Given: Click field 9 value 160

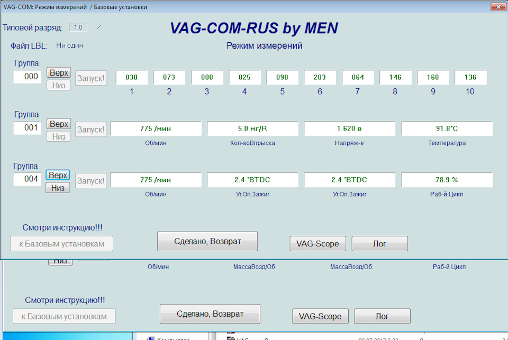Looking at the screenshot, I should (x=433, y=77).
